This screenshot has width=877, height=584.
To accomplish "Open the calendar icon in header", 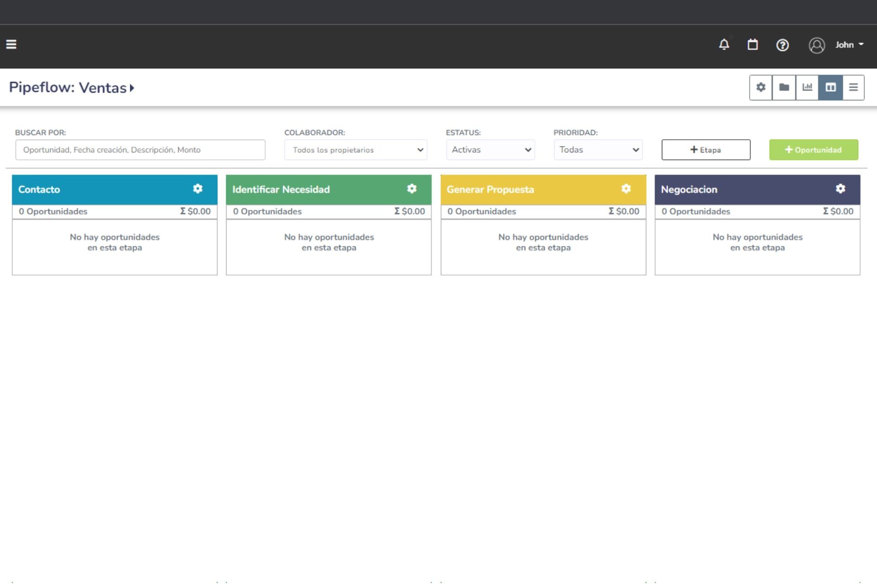I will [x=753, y=45].
